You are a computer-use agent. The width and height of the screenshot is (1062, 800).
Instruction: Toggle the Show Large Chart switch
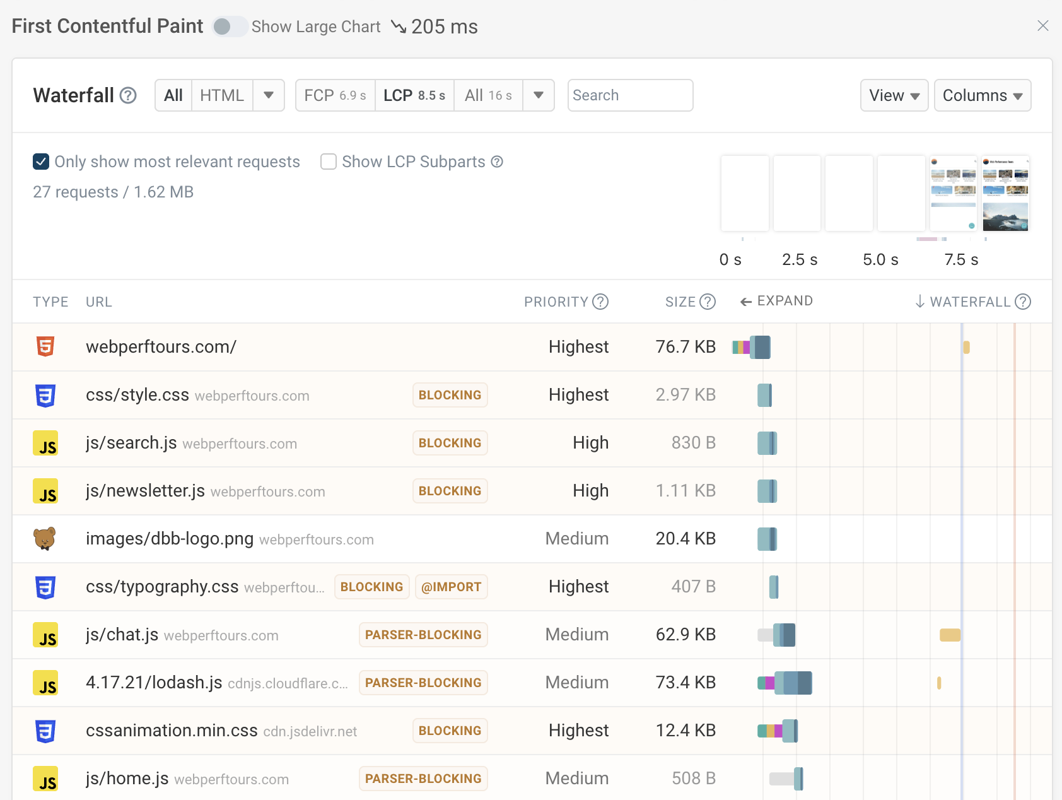tap(230, 26)
